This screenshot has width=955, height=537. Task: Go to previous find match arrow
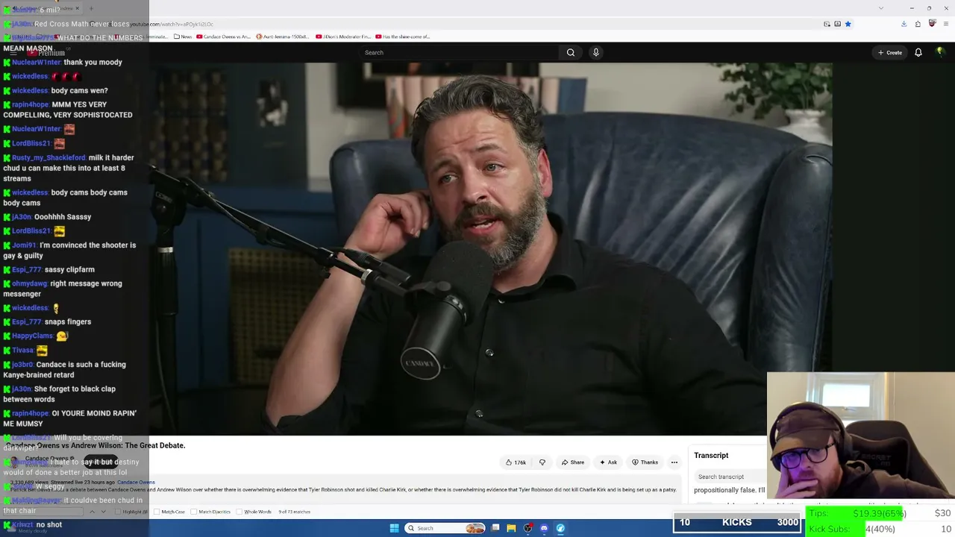tap(93, 512)
